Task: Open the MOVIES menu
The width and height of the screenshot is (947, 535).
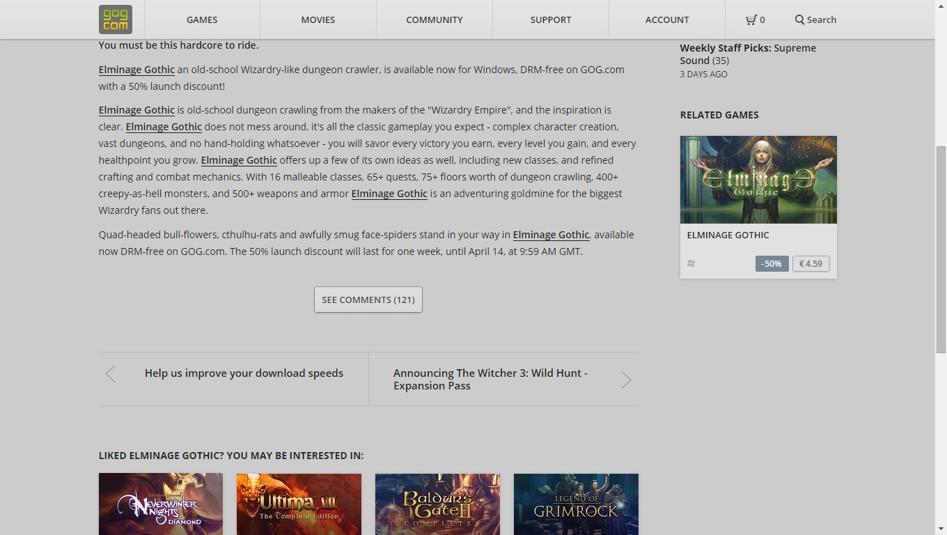Action: tap(318, 20)
